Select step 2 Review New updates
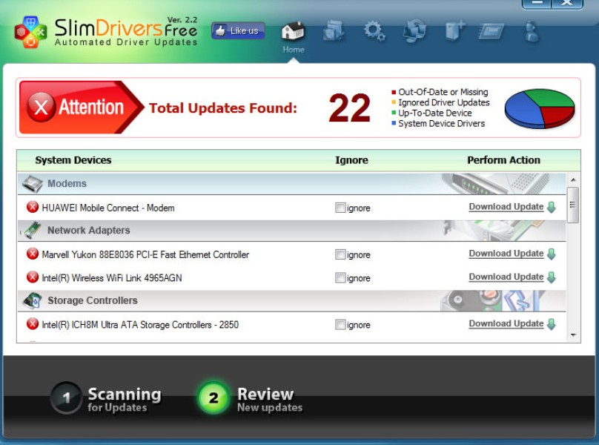Screen dimensions: 599x445 click(x=251, y=398)
